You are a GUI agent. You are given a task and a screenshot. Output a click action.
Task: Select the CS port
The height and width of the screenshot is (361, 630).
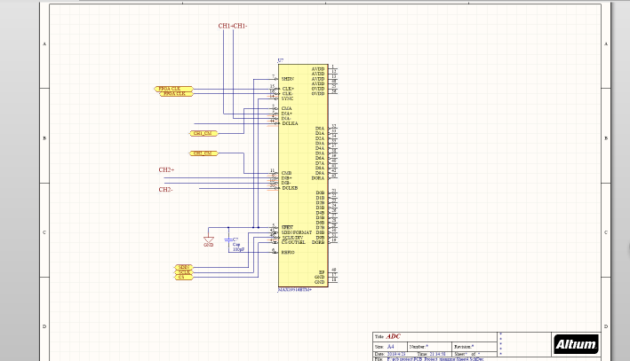pos(184,277)
